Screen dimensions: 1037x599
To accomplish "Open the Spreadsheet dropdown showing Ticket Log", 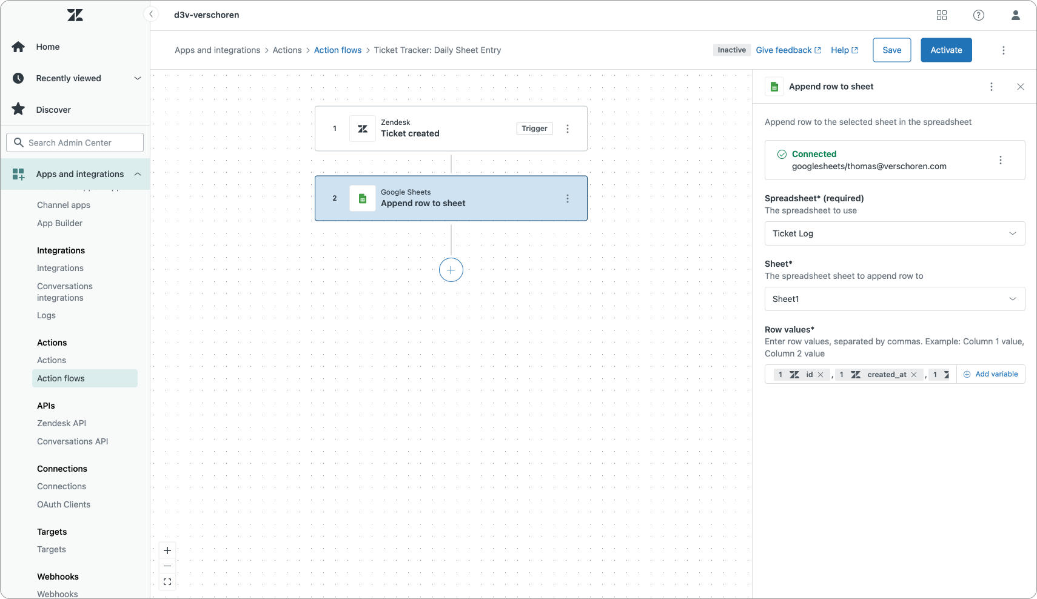I will [x=895, y=233].
